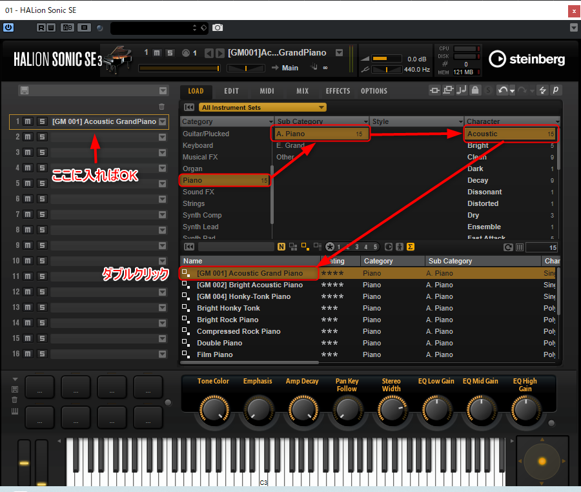Switch to the EFFECTS tab

tap(338, 91)
